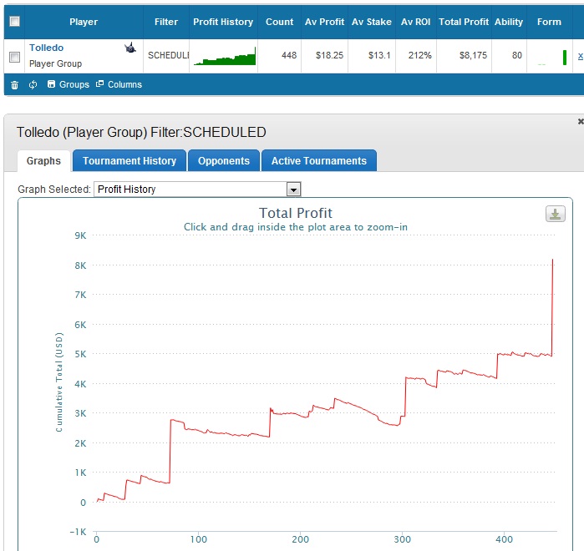This screenshot has height=551, width=584.
Task: Open the Opponents tab
Action: (x=223, y=161)
